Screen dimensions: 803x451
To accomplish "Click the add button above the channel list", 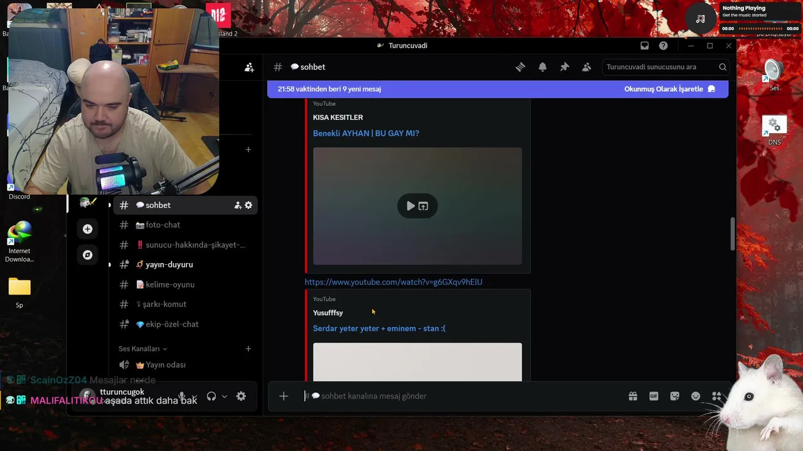I will [x=248, y=149].
